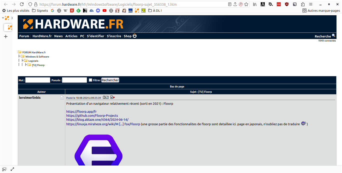The width and height of the screenshot is (342, 173).
Task: Focus the 'Pseudo' input field
Action: tap(74, 80)
